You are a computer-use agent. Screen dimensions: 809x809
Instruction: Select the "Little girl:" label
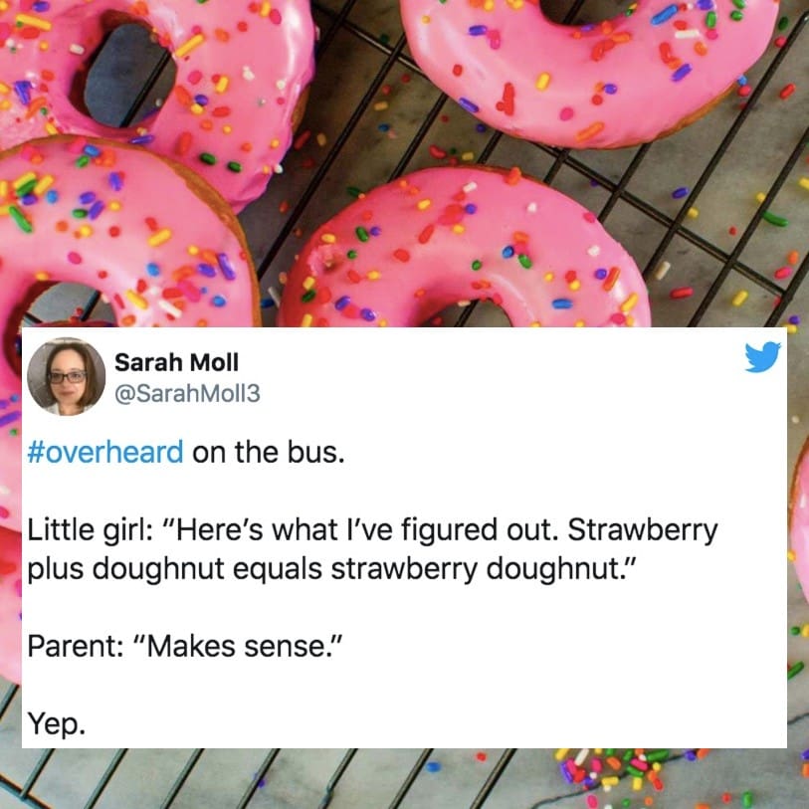coord(90,530)
